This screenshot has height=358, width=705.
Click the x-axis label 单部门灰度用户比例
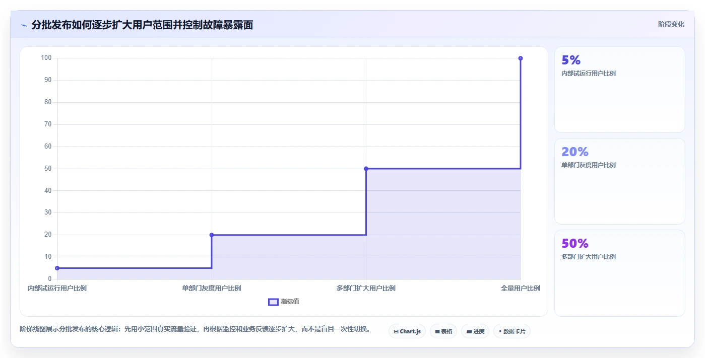coord(212,289)
